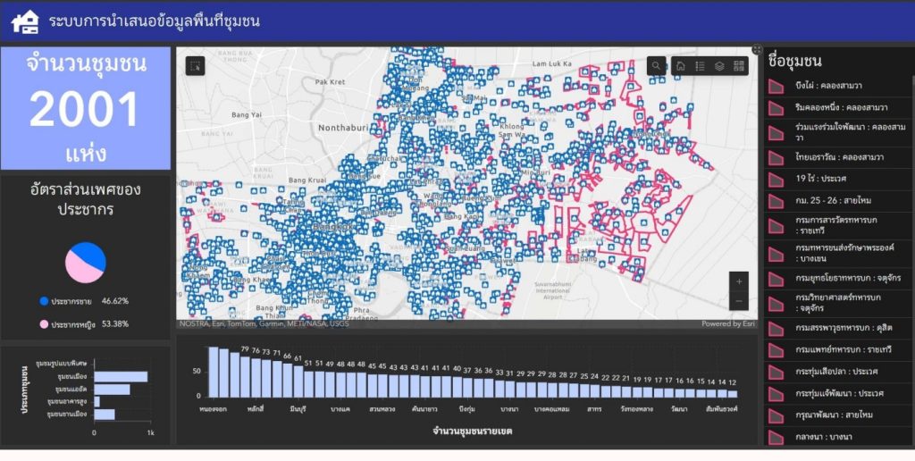Click the map home extent icon
The image size is (915, 461).
coord(680,66)
